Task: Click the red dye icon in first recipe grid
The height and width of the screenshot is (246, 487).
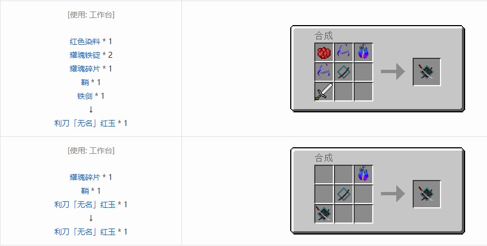Action: [x=324, y=52]
